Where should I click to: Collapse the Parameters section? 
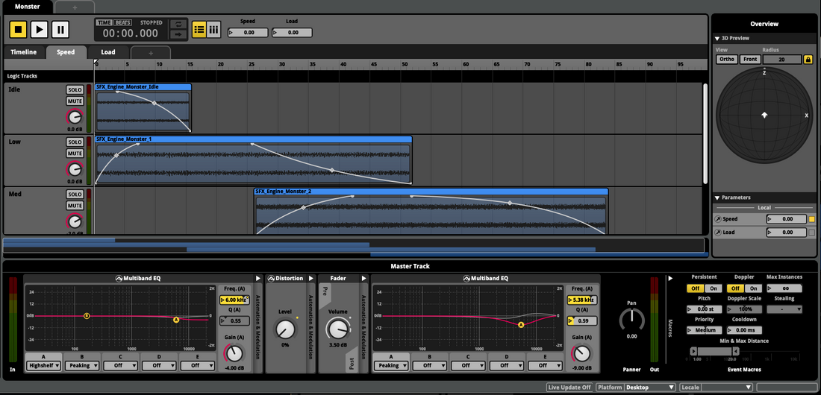click(717, 197)
